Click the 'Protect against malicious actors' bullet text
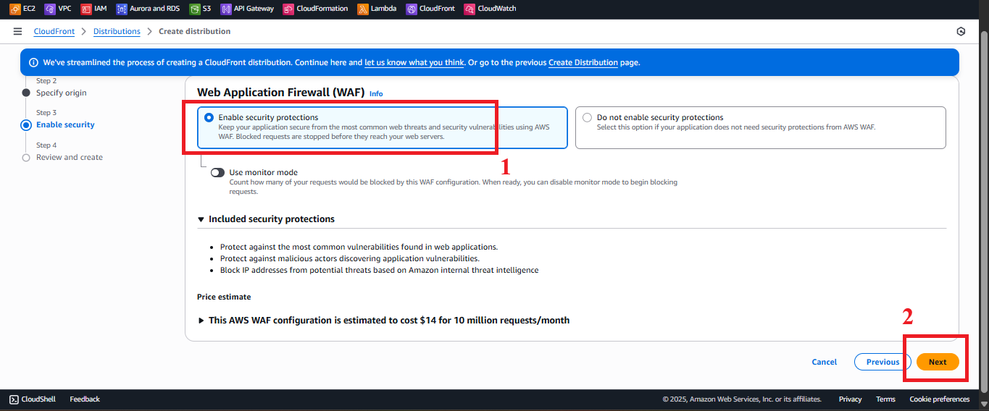Image resolution: width=989 pixels, height=411 pixels. 350,258
